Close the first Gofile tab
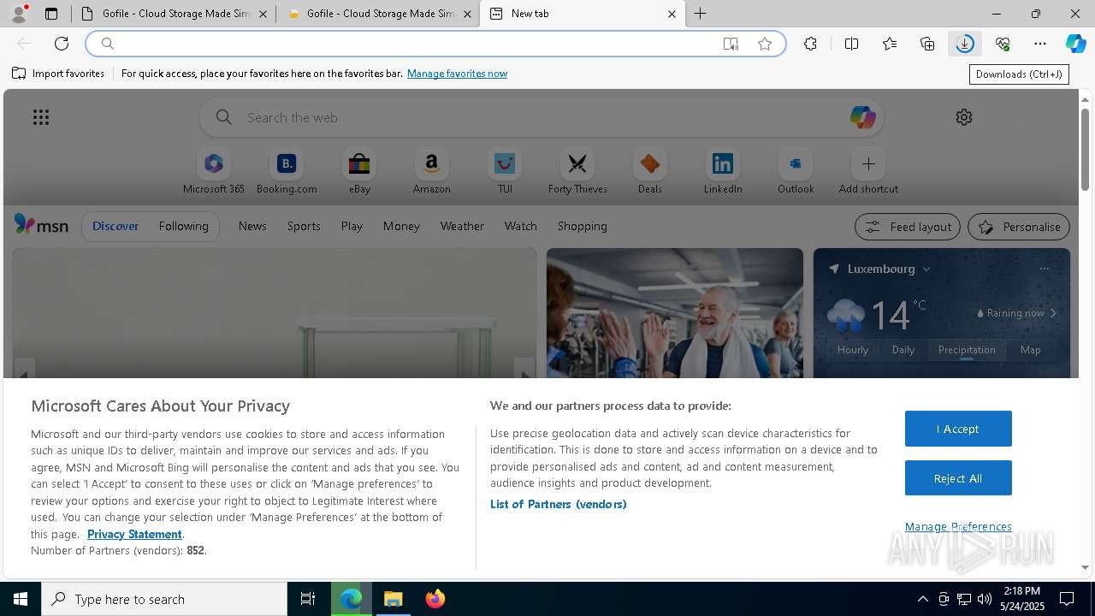1095x616 pixels. (x=263, y=14)
